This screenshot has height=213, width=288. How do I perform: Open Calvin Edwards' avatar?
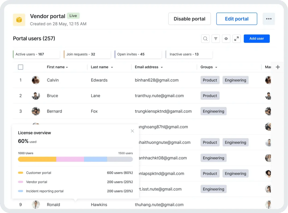click(x=36, y=80)
